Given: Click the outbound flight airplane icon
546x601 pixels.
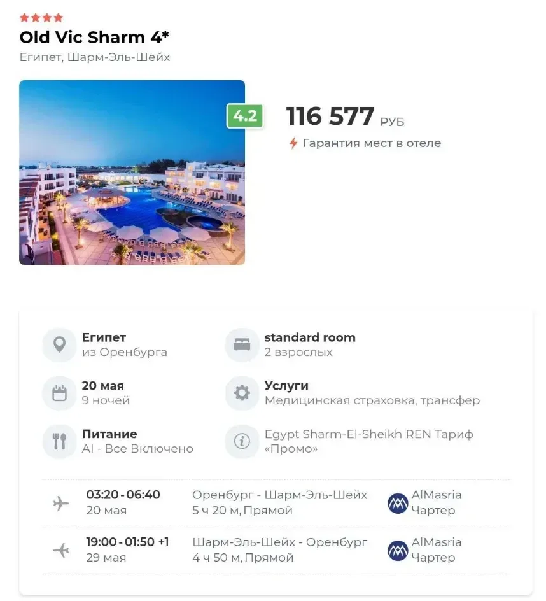Looking at the screenshot, I should pos(61,503).
